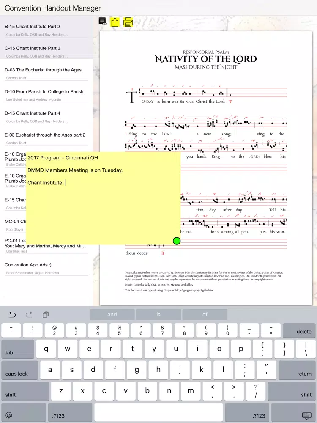Viewport: 317px width, 423px height.
Task: Select PC-01 handout by Lorraine Hess
Action: [46, 245]
